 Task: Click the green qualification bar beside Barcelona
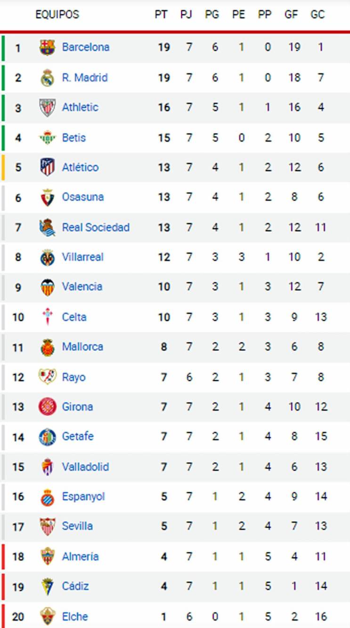pyautogui.click(x=2, y=47)
